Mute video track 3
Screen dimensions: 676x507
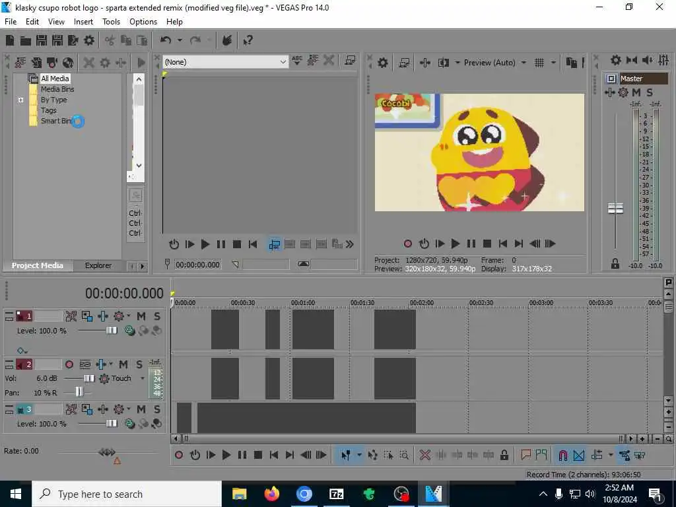point(141,409)
